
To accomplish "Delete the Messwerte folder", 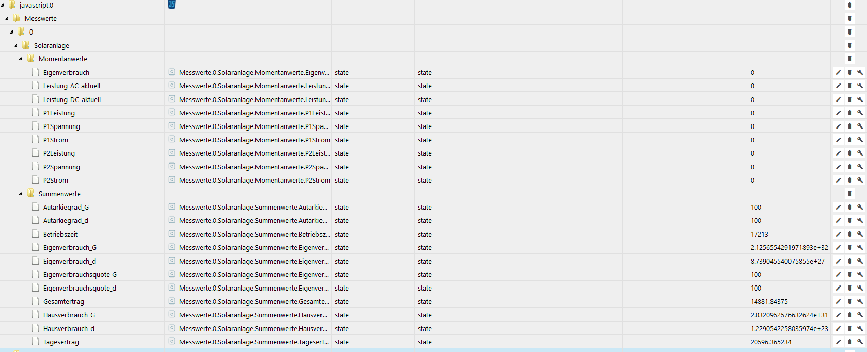I will click(849, 18).
